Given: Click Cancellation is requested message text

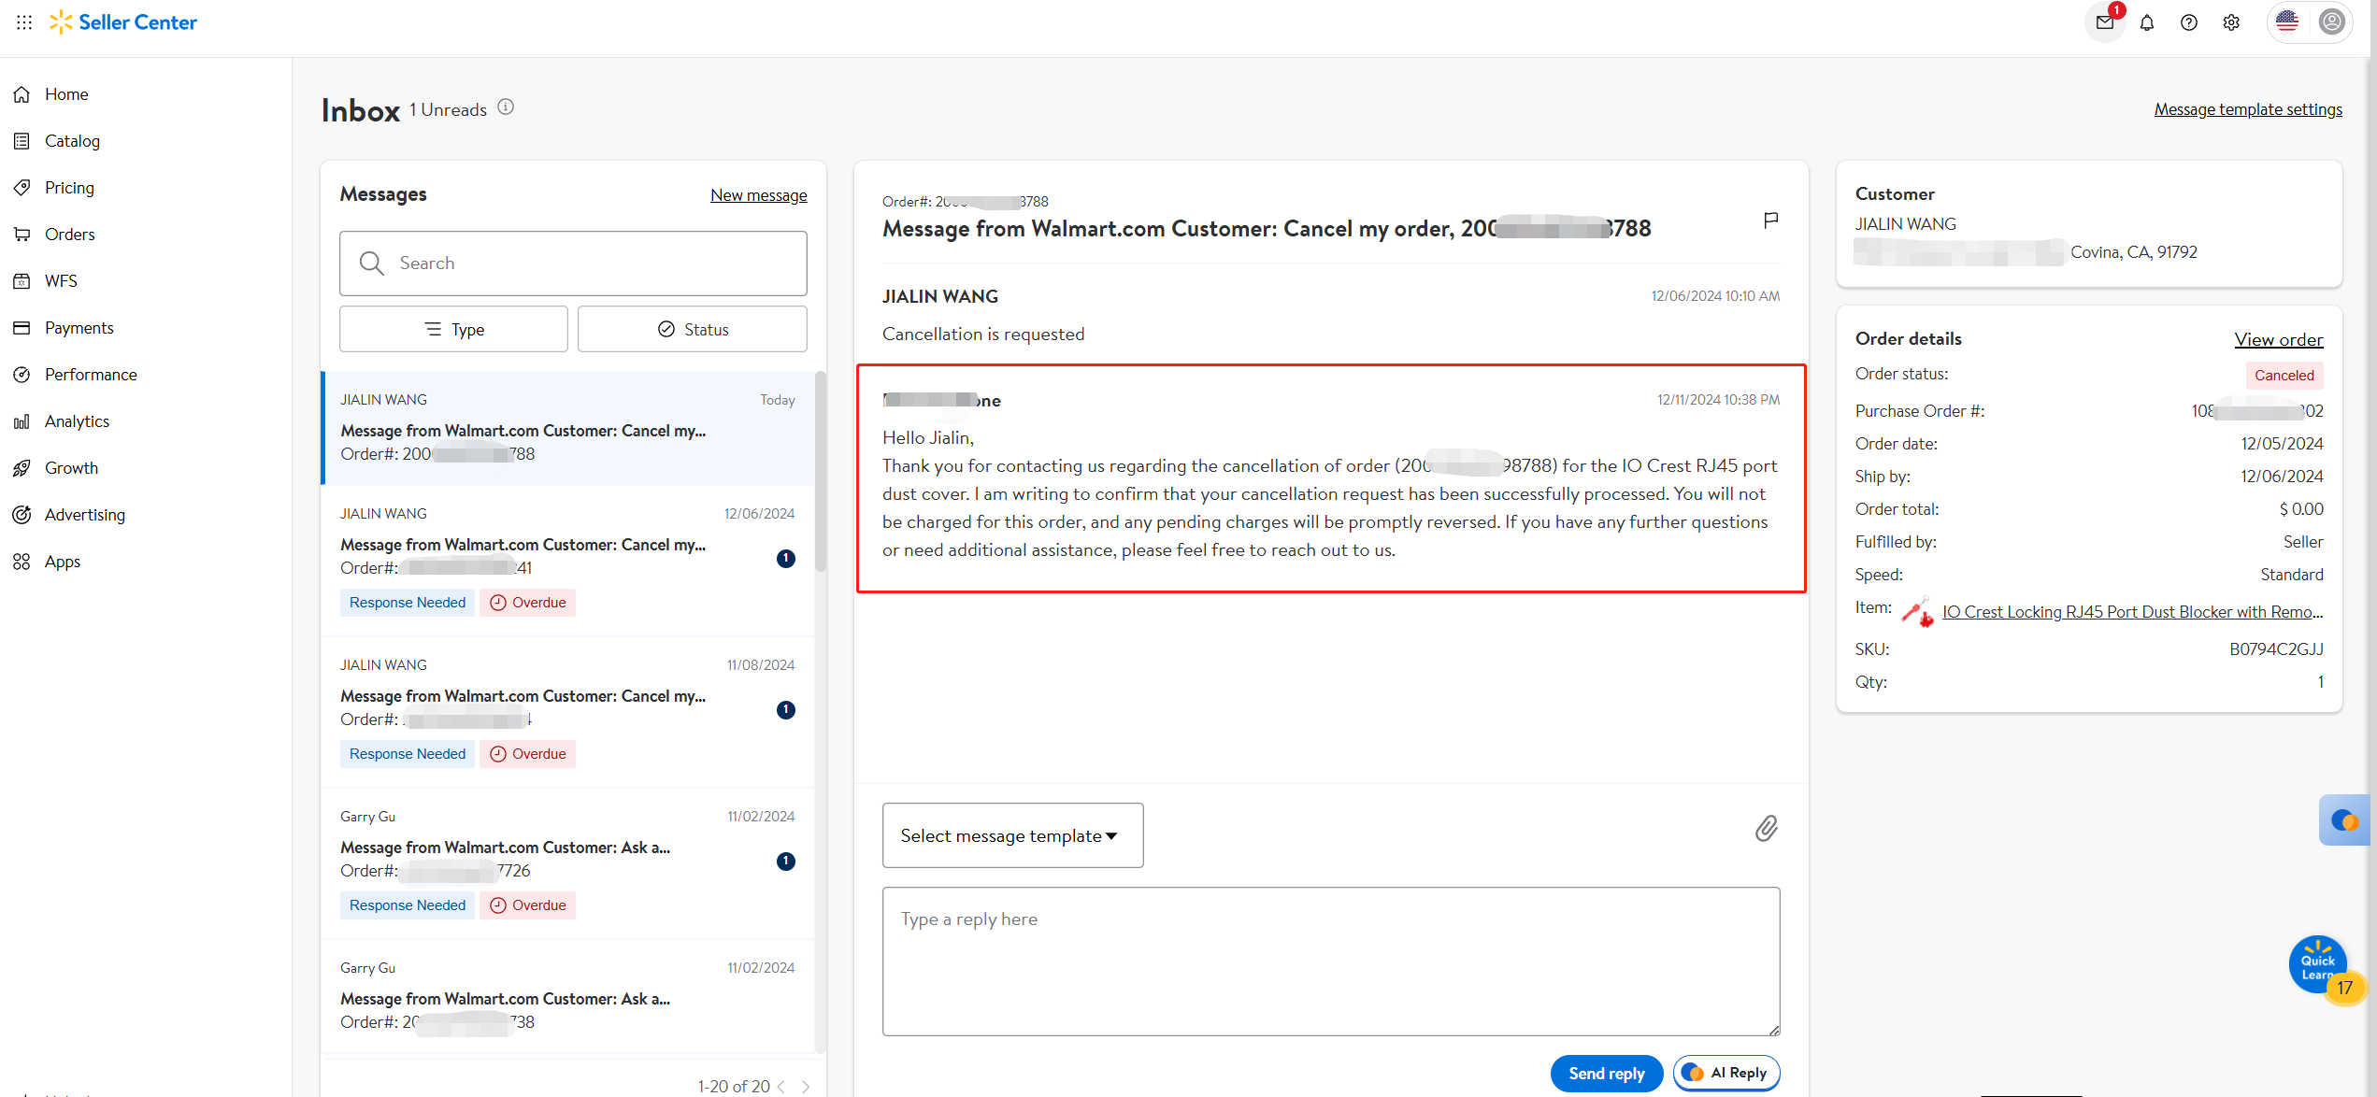Looking at the screenshot, I should 983,335.
